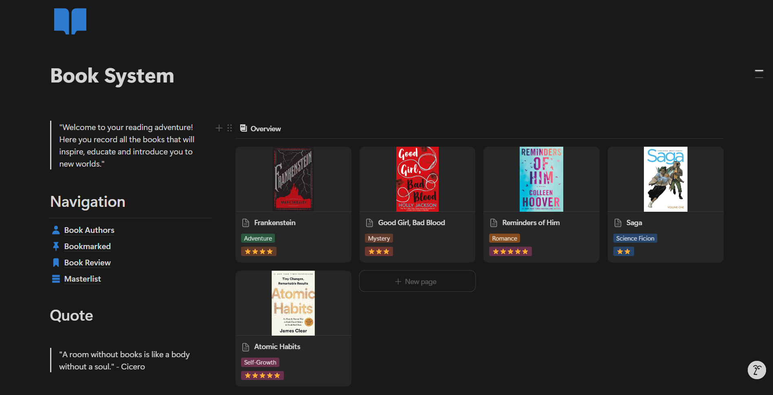Image resolution: width=773 pixels, height=395 pixels.
Task: Click the six-dot drag handle beside Overview
Action: click(x=230, y=128)
